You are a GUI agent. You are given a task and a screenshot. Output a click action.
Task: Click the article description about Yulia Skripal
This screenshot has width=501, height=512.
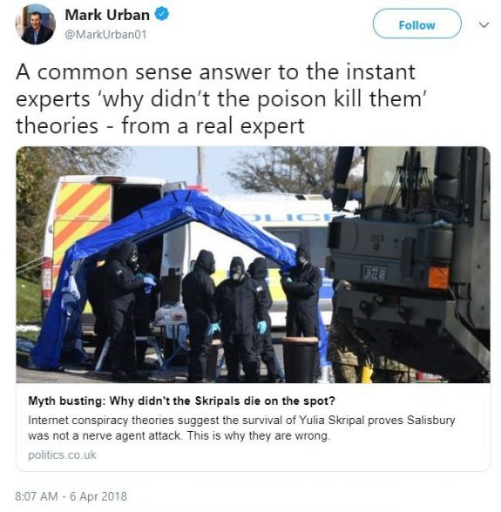click(241, 428)
